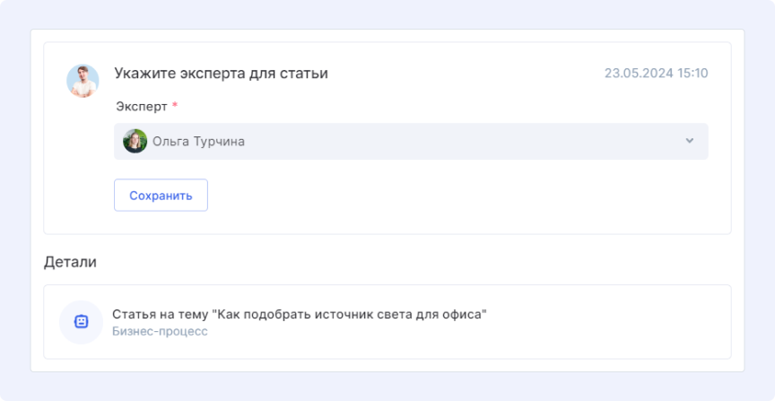
Task: Click the empty area between title and timestamp
Action: (466, 74)
